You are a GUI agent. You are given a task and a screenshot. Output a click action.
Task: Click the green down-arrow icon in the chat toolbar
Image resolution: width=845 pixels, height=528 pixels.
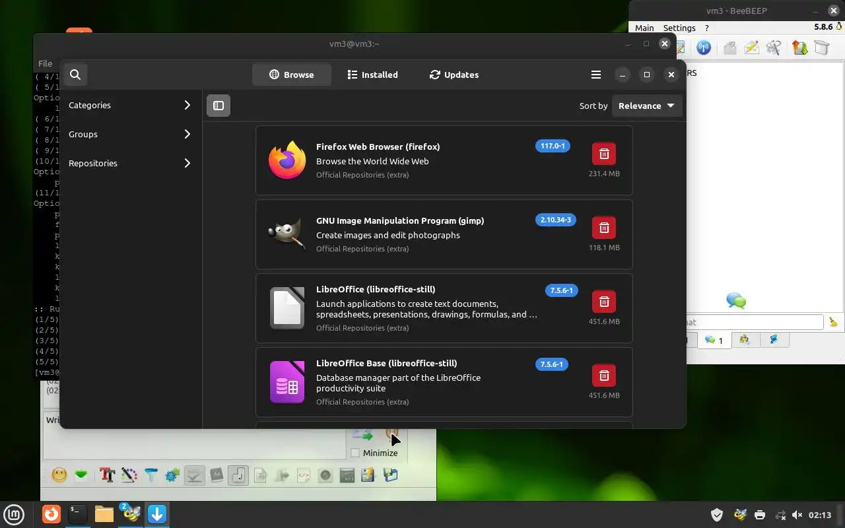(x=81, y=475)
